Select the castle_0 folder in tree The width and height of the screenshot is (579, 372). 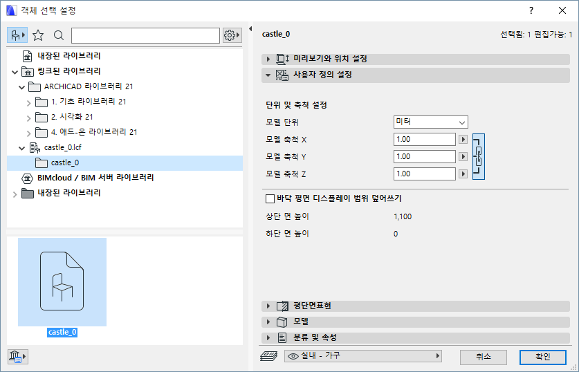click(x=125, y=162)
